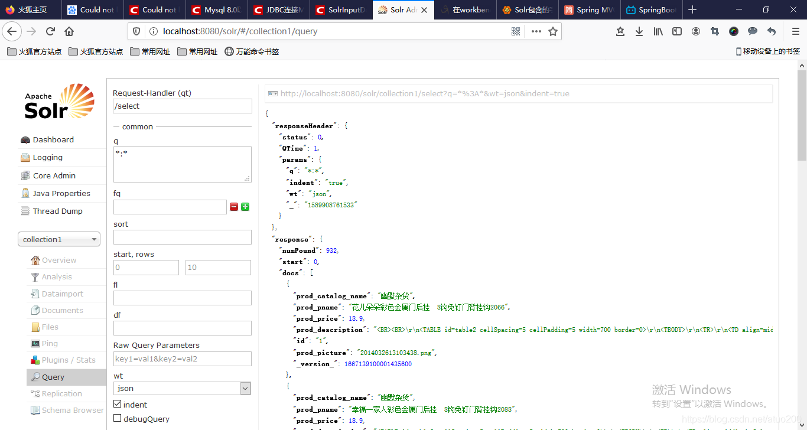Open Plugins / Stats page
The width and height of the screenshot is (807, 430).
(63, 360)
